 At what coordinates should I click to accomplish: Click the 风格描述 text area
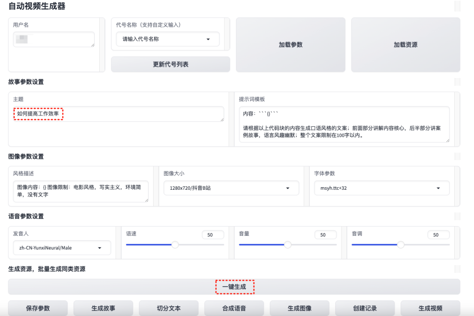(81, 192)
